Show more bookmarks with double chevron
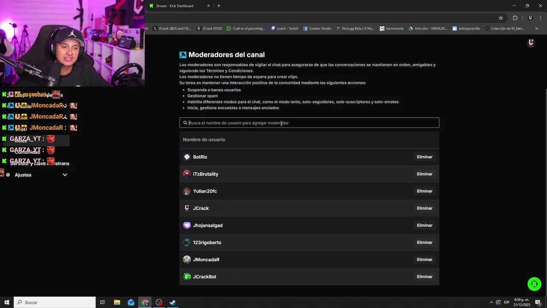 (537, 29)
